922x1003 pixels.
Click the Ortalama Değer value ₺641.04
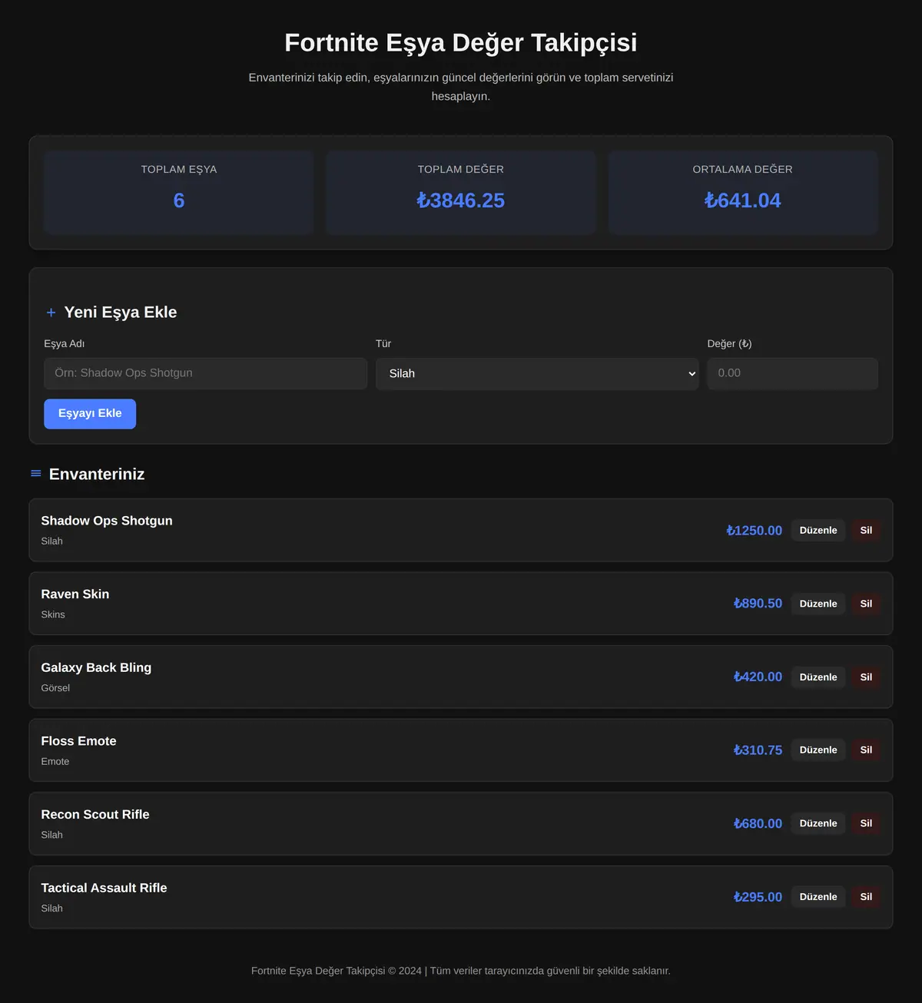tap(743, 200)
